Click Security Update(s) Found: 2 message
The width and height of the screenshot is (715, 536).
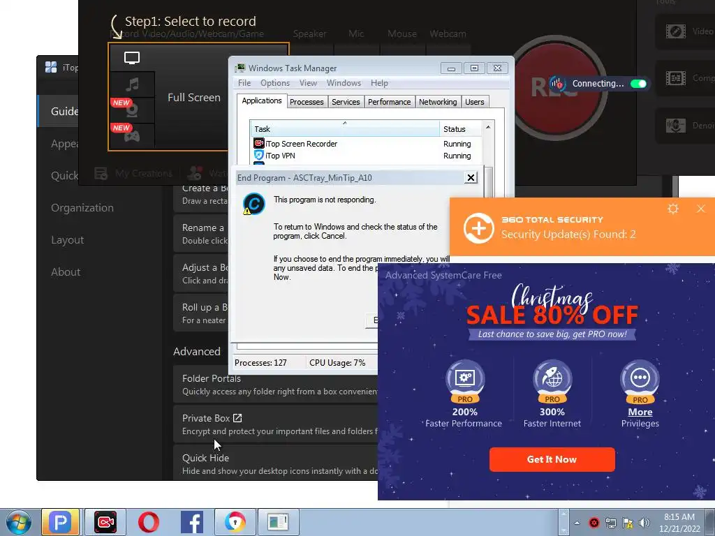[568, 234]
